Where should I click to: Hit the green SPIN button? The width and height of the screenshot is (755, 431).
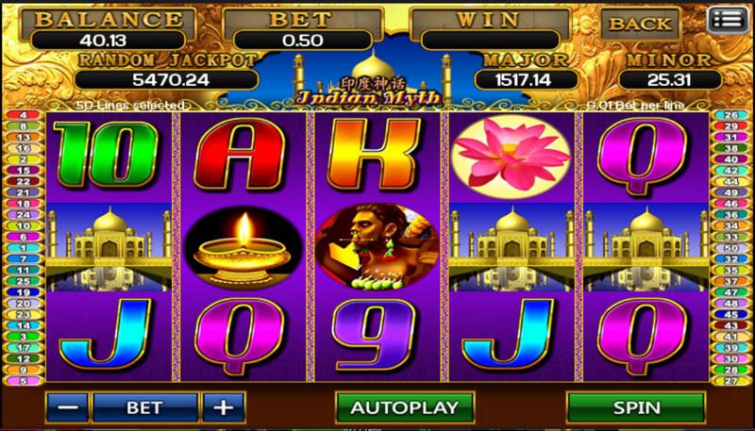pyautogui.click(x=636, y=407)
